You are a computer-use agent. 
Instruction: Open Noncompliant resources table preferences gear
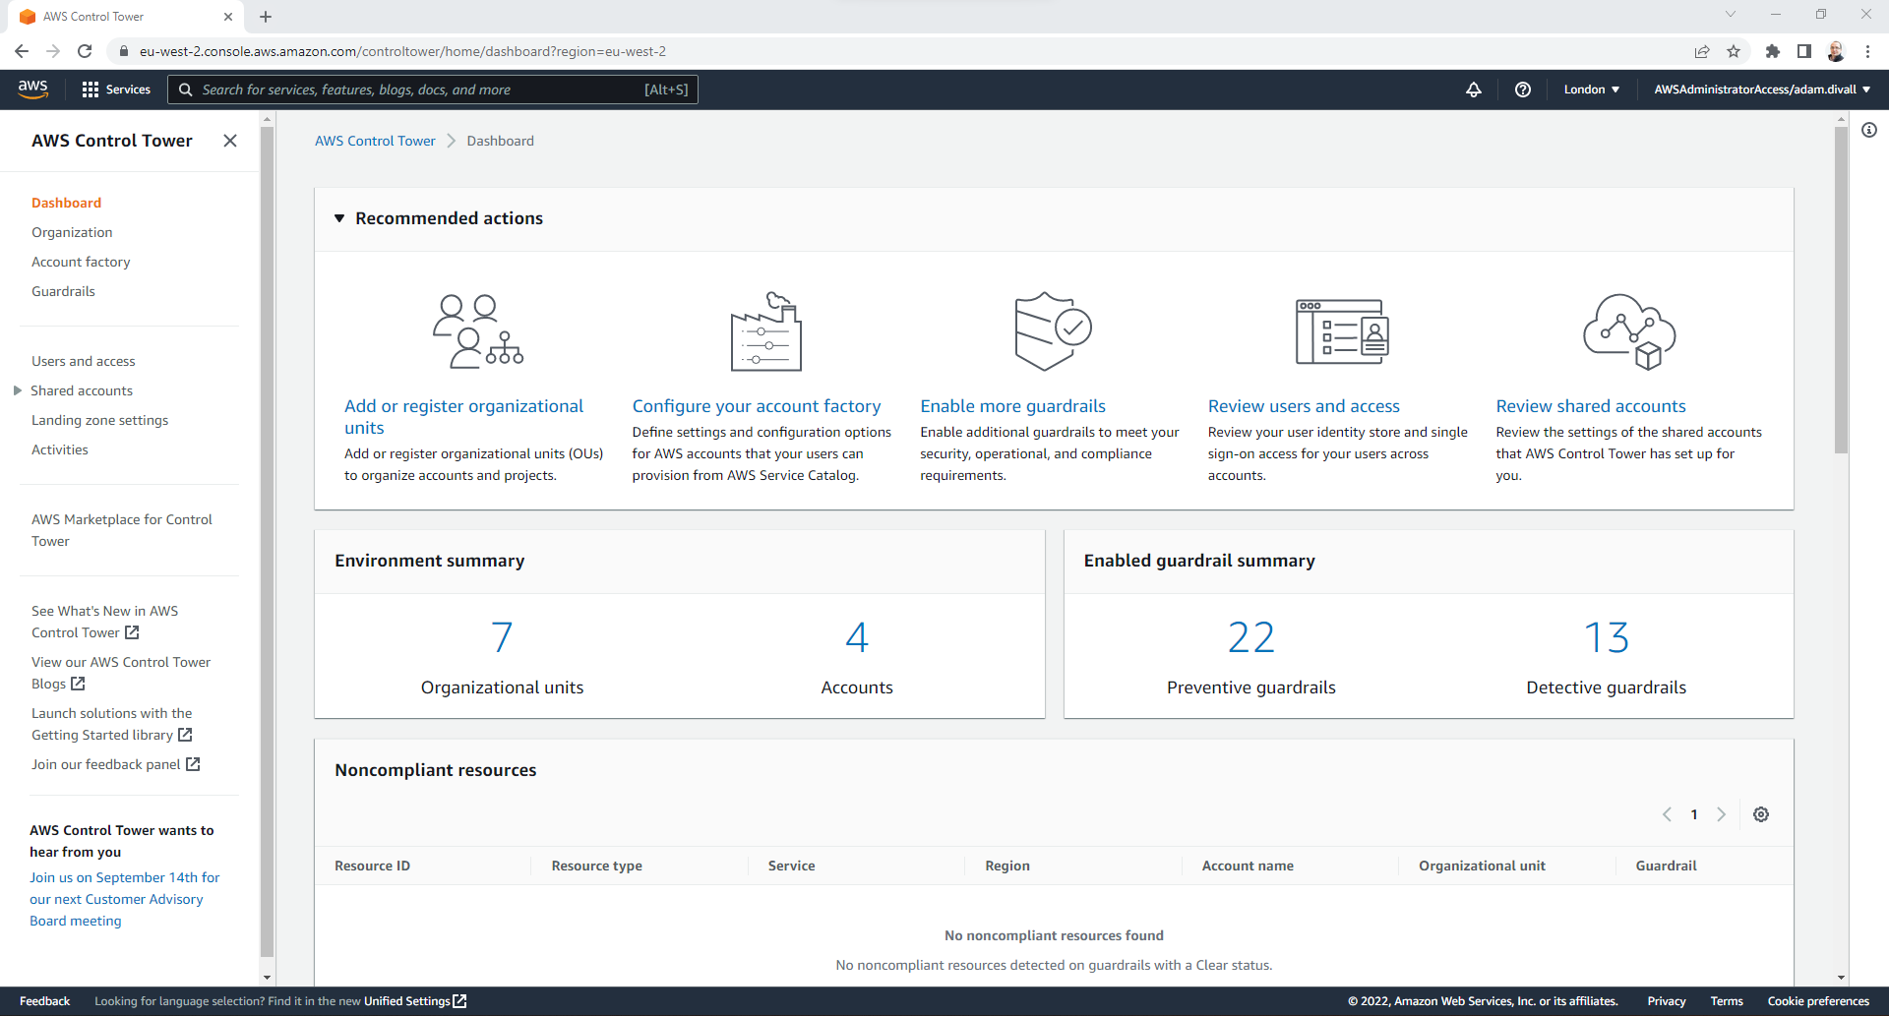pos(1761,814)
